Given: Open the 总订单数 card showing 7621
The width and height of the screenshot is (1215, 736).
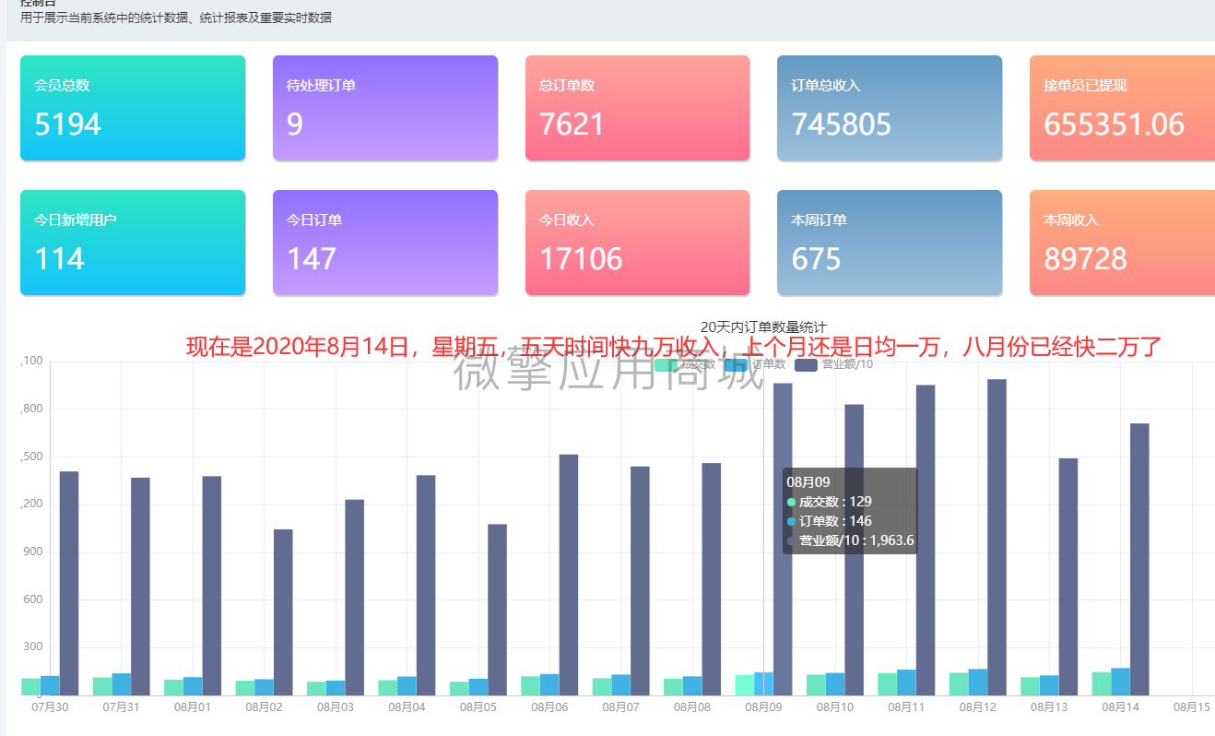Looking at the screenshot, I should 637,108.
